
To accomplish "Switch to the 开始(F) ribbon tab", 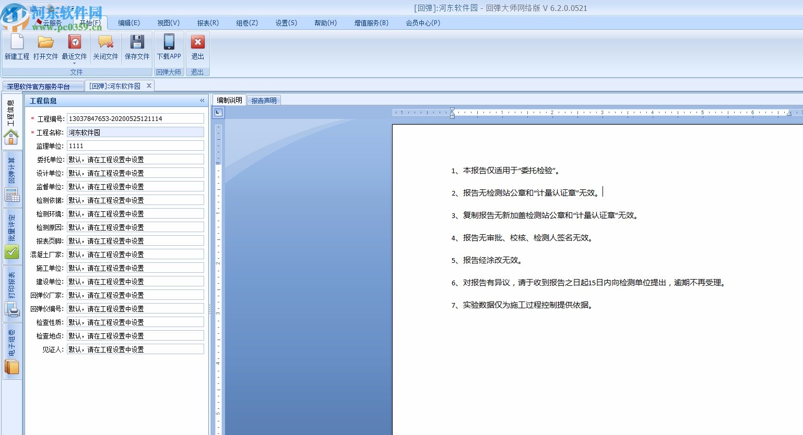I will pos(90,23).
